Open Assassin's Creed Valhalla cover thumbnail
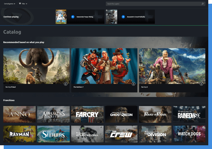Screen dimensions: 212x149 click(111, 17)
